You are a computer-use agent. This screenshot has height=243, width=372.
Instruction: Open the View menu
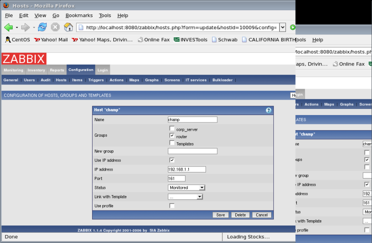tap(40, 15)
